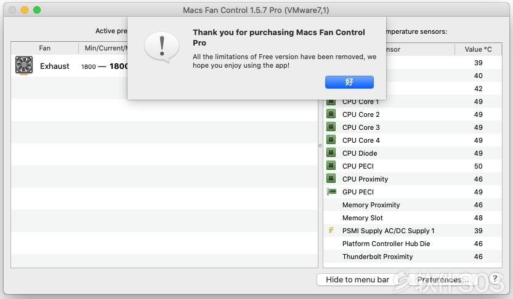The height and width of the screenshot is (299, 513).
Task: Select the CPU PECI sensor label
Action: 358,166
